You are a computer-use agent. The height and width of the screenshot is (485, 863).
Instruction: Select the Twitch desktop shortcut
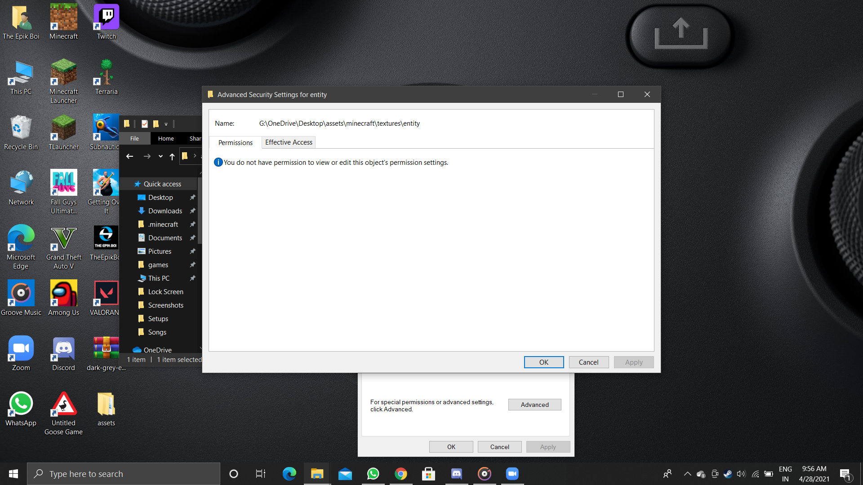[x=107, y=22]
